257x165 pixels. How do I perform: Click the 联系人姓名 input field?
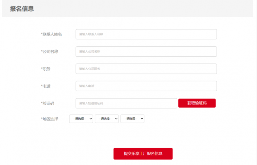coord(146,34)
